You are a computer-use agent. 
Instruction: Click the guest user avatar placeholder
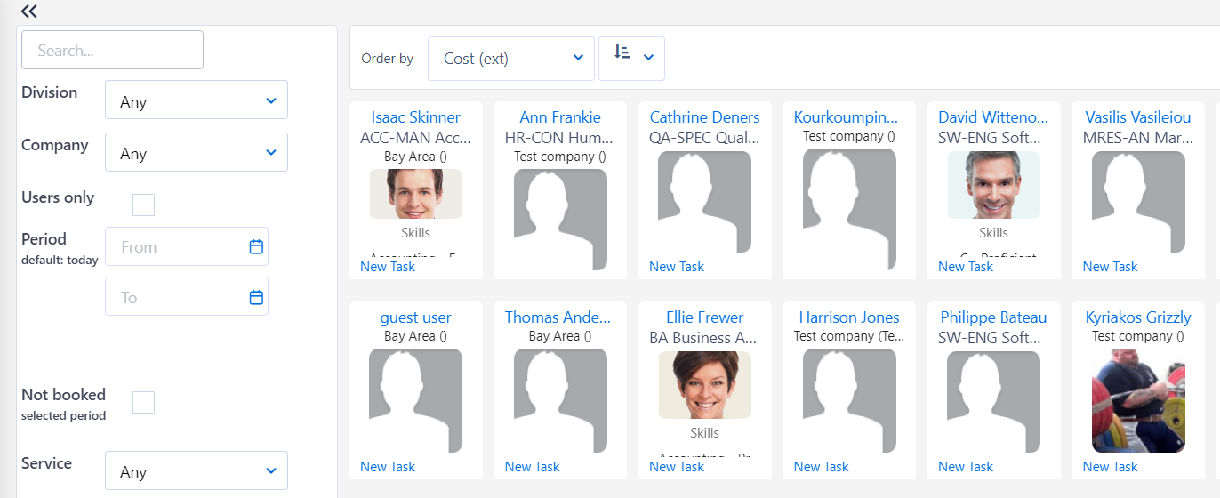(415, 400)
